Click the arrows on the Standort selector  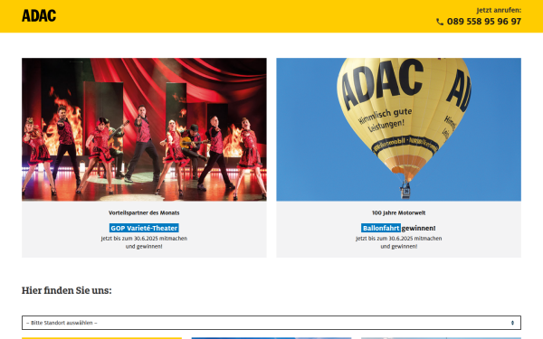[512, 323]
